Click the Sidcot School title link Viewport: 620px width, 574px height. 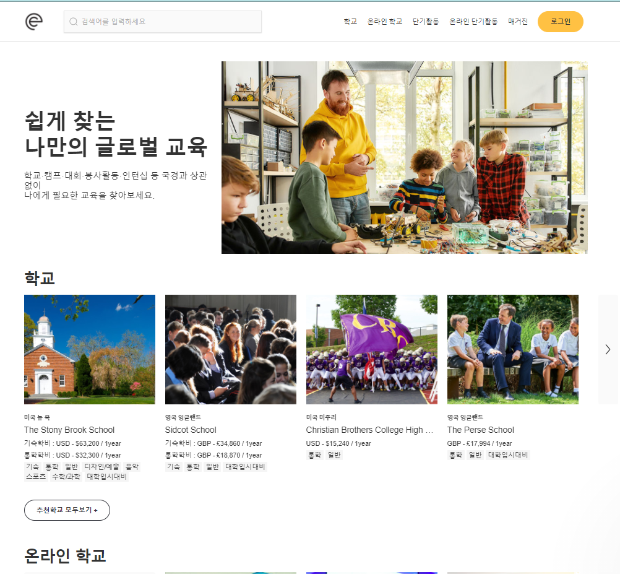(x=191, y=430)
